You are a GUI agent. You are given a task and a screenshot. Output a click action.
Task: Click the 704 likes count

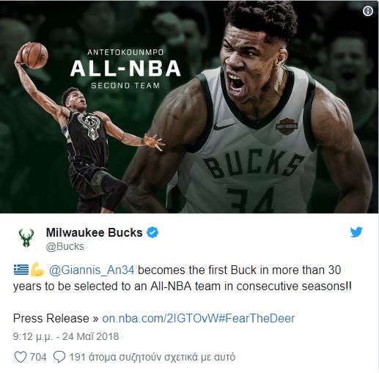(x=38, y=357)
